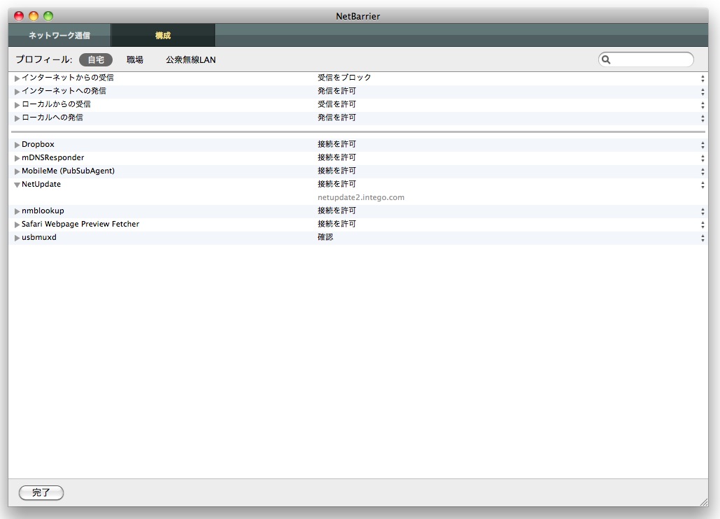
Task: Select the MobileMe (PubSubAgent) name
Action: pyautogui.click(x=68, y=171)
